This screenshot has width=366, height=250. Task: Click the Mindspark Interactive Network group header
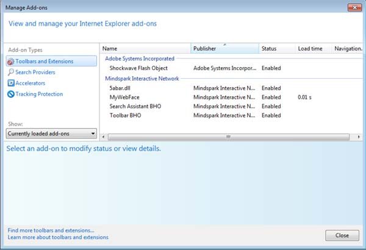click(x=142, y=79)
